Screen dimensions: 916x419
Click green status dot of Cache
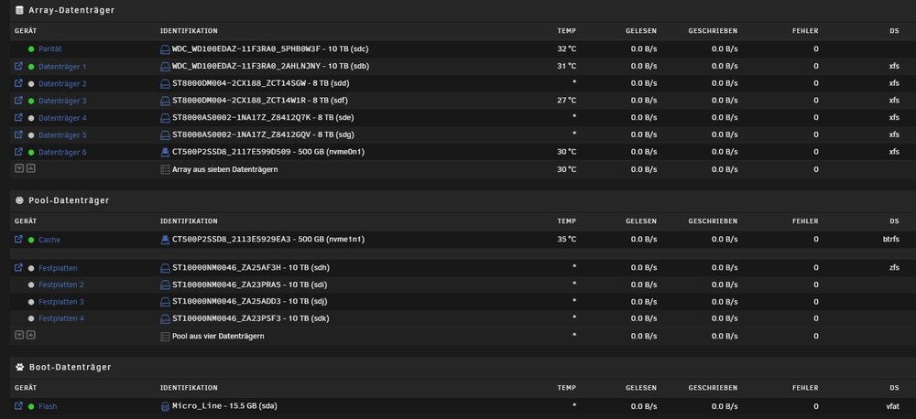(31, 240)
